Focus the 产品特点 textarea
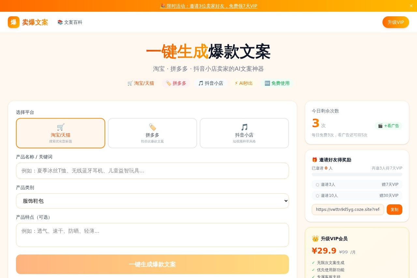 click(x=152, y=235)
